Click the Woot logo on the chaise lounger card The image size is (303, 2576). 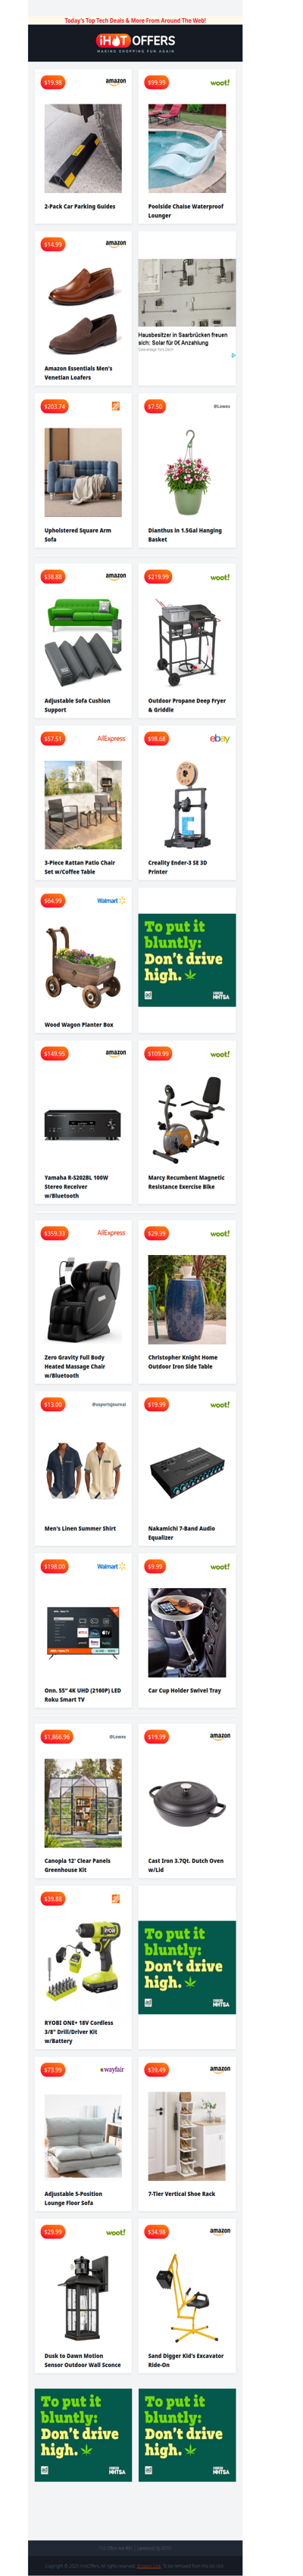point(220,83)
